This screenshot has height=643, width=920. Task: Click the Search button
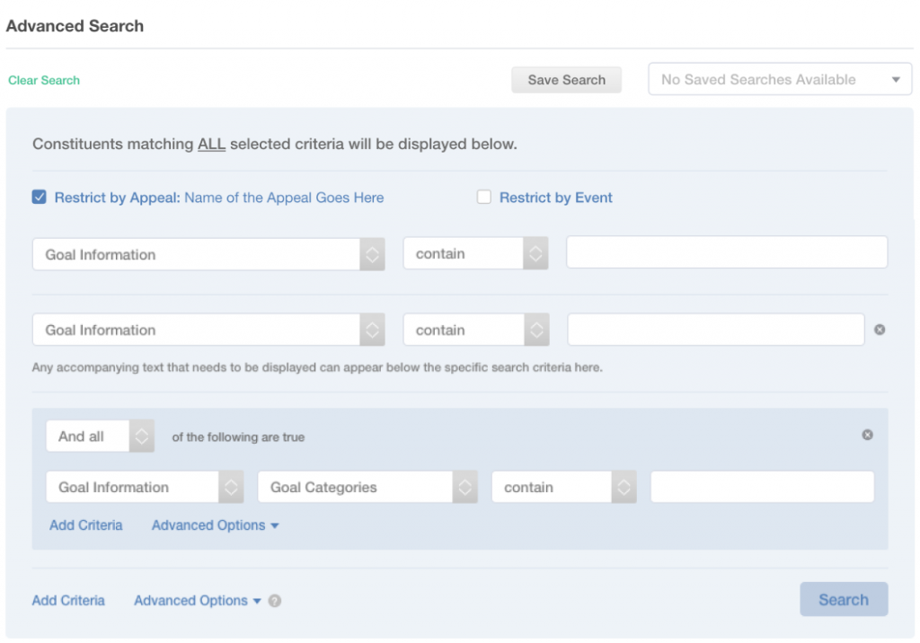pyautogui.click(x=843, y=599)
